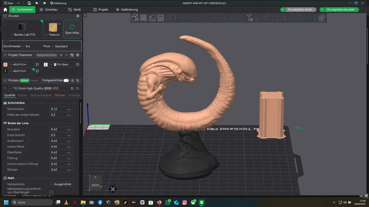Save the process preset icon

pyautogui.click(x=72, y=88)
